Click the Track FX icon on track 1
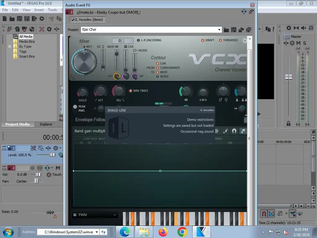Image resolution: width=317 pixels, height=238 pixels. pos(48,148)
